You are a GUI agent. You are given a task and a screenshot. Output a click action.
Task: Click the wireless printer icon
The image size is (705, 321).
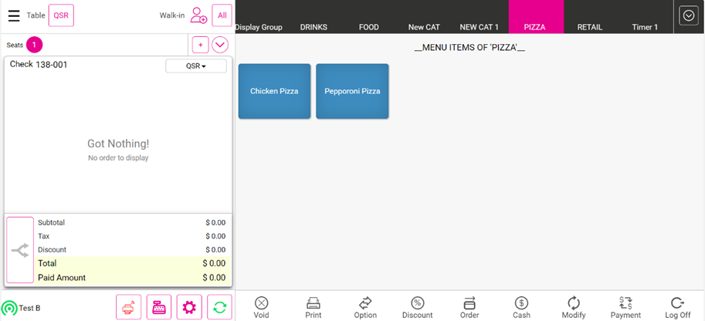click(x=128, y=307)
